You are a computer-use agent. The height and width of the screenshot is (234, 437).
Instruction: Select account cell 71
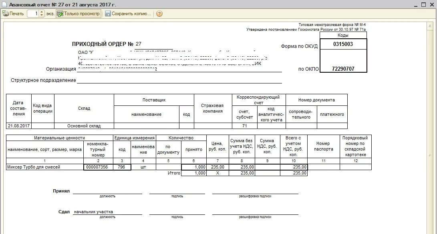click(244, 126)
